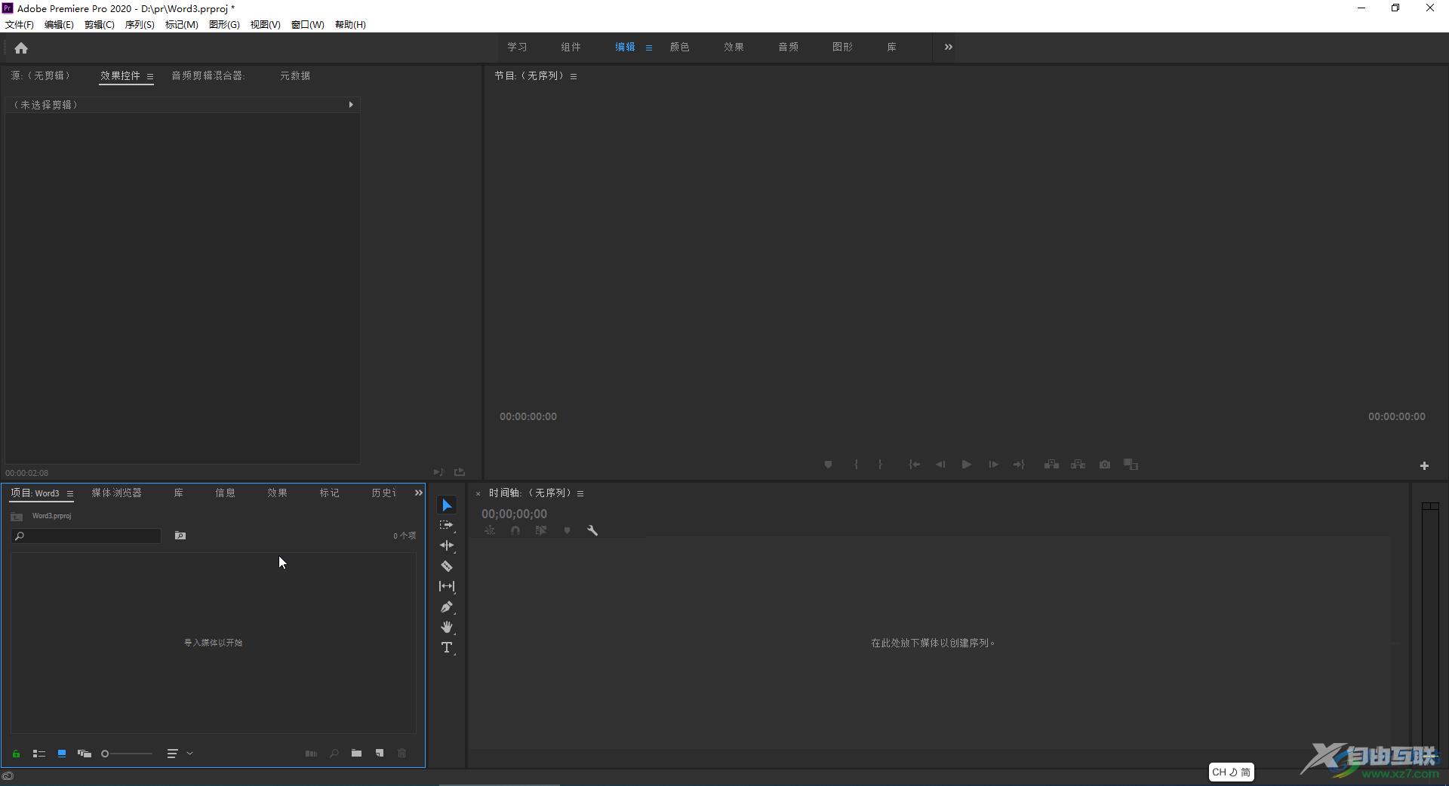Expand workspace overflow chevrons
This screenshot has width=1449, height=786.
coord(949,47)
